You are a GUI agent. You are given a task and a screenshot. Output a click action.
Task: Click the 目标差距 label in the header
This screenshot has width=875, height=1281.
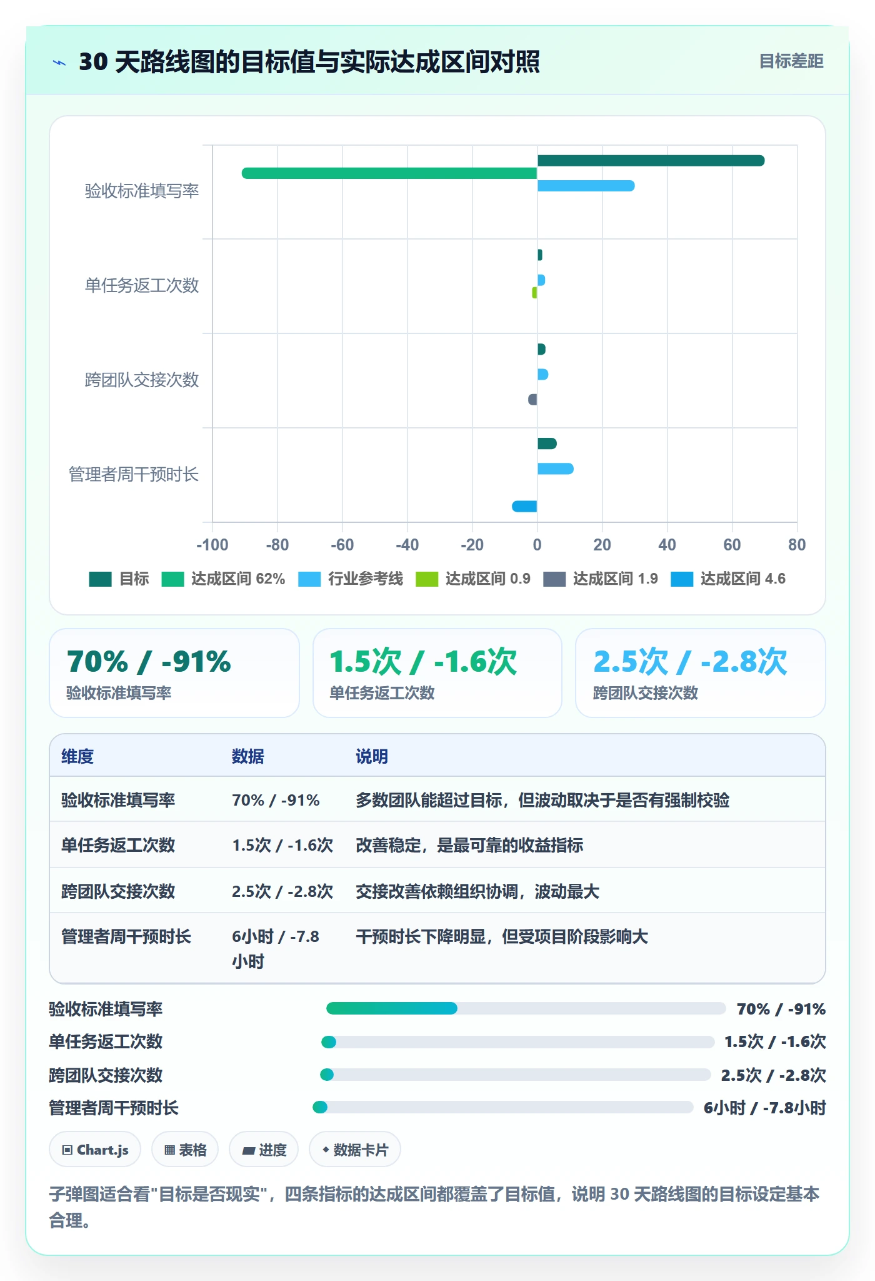point(791,61)
